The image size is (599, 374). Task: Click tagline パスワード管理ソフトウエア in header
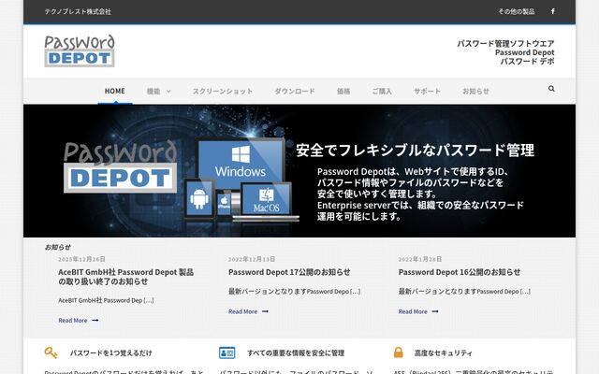(505, 43)
